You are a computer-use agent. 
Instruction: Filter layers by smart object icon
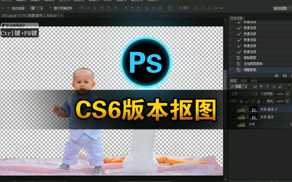[x=280, y=87]
